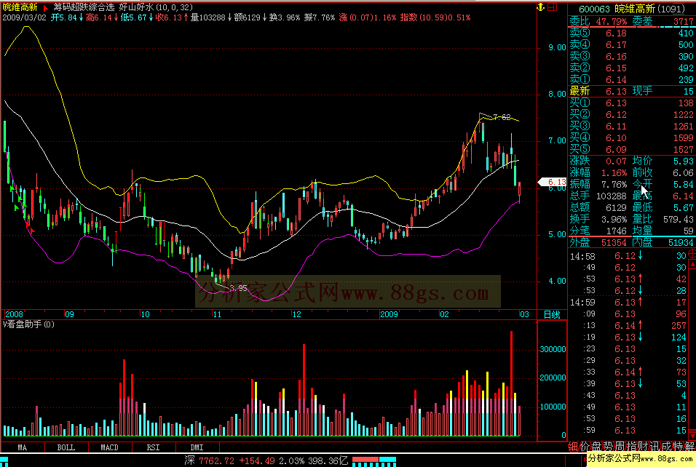Click the circle-plus icon above the tick scrollbar
Image resolution: width=696 pixels, height=467 pixels.
692,254
